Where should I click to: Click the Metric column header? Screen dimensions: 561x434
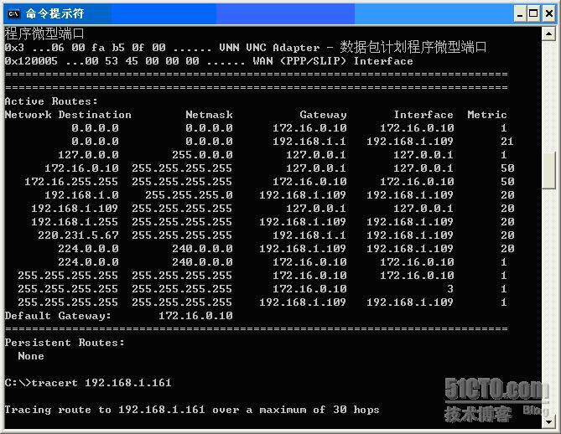(486, 115)
